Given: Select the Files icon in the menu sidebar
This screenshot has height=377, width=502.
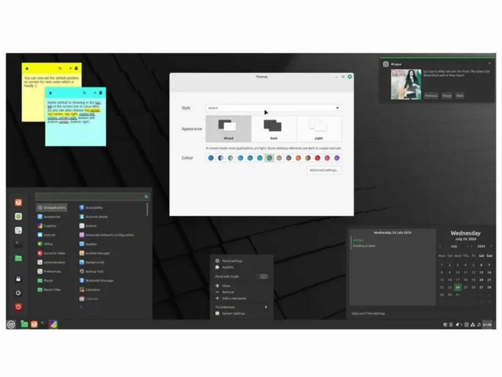Looking at the screenshot, I should (x=18, y=258).
